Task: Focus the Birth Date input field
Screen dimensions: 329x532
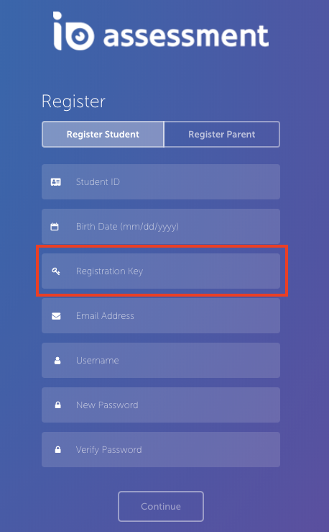Action: coord(161,226)
